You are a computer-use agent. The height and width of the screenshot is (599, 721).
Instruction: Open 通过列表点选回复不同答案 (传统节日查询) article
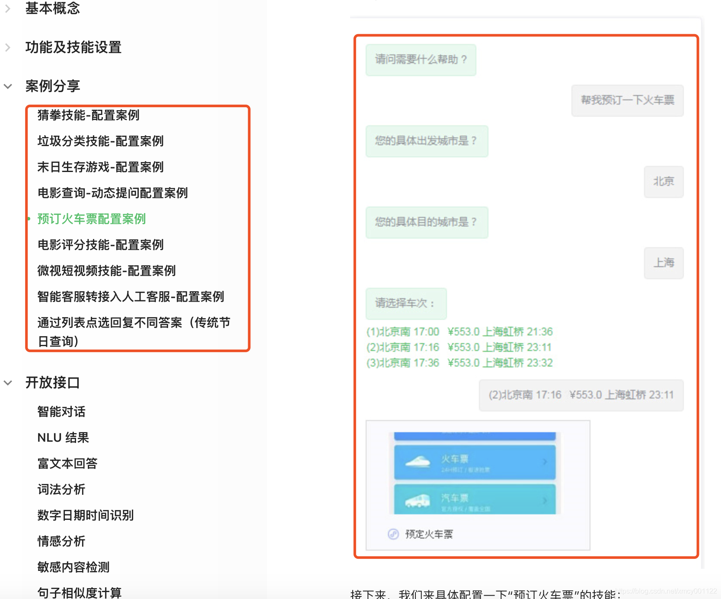(x=134, y=332)
